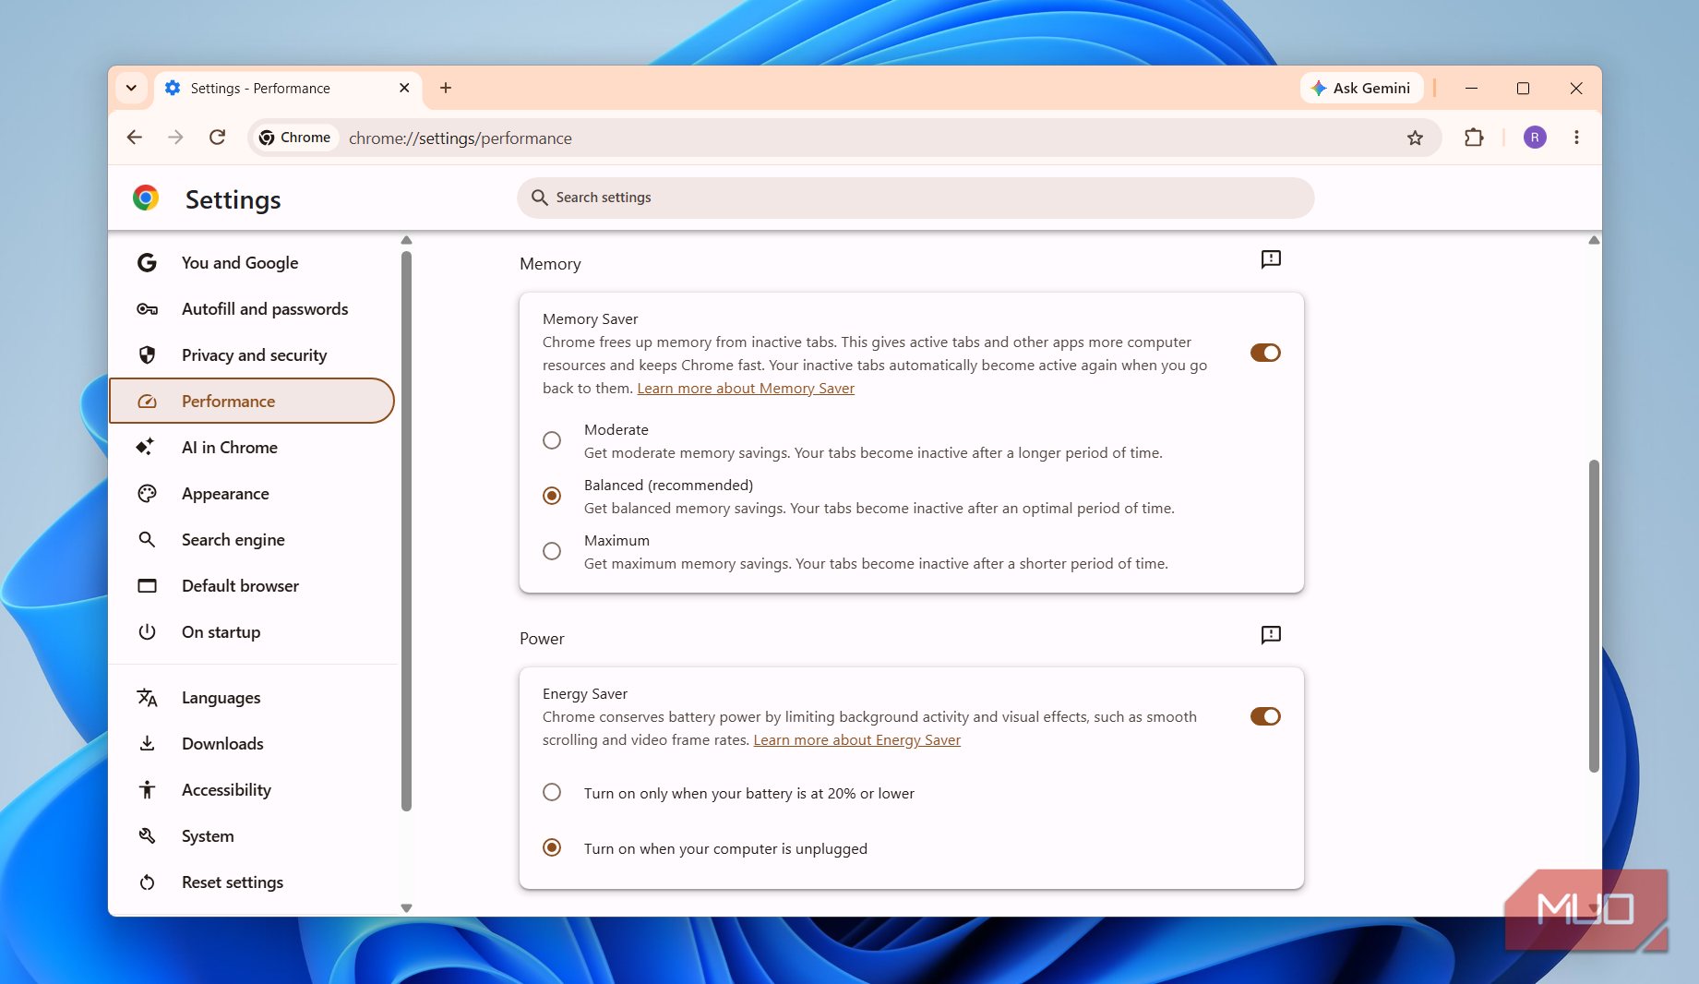The height and width of the screenshot is (984, 1699).
Task: Toggle the Energy Saver switch
Action: [1265, 716]
